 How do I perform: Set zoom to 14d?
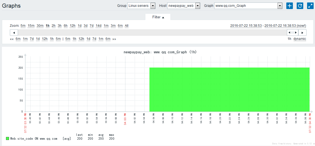pyautogui.click(x=99, y=26)
